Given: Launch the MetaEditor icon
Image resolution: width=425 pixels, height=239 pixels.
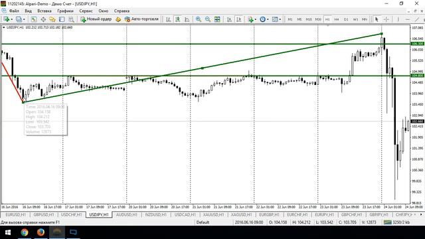Looking at the screenshot, I should coord(118,19).
